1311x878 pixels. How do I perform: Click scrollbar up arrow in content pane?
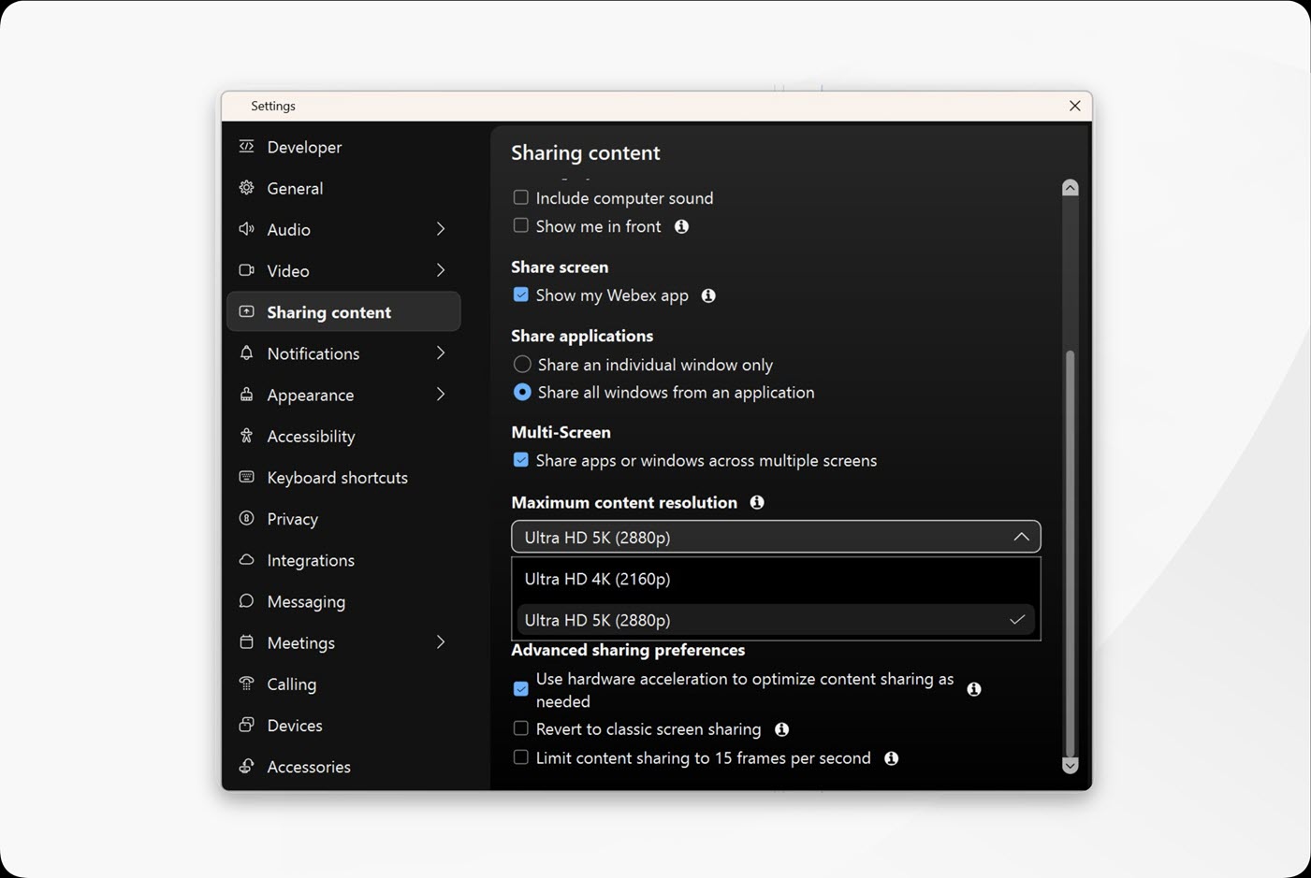tap(1071, 188)
